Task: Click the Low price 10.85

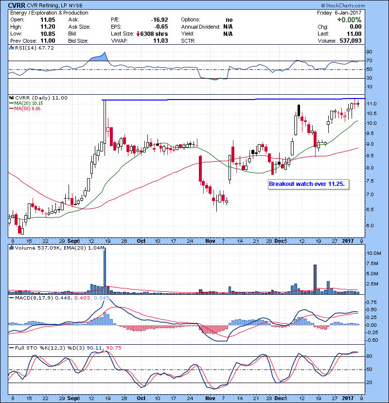Action: pos(48,34)
